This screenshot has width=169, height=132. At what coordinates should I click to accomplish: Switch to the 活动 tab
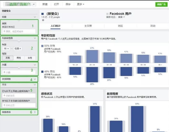(153, 26)
